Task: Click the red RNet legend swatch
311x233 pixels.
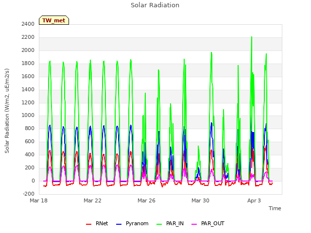Action: tap(88, 224)
